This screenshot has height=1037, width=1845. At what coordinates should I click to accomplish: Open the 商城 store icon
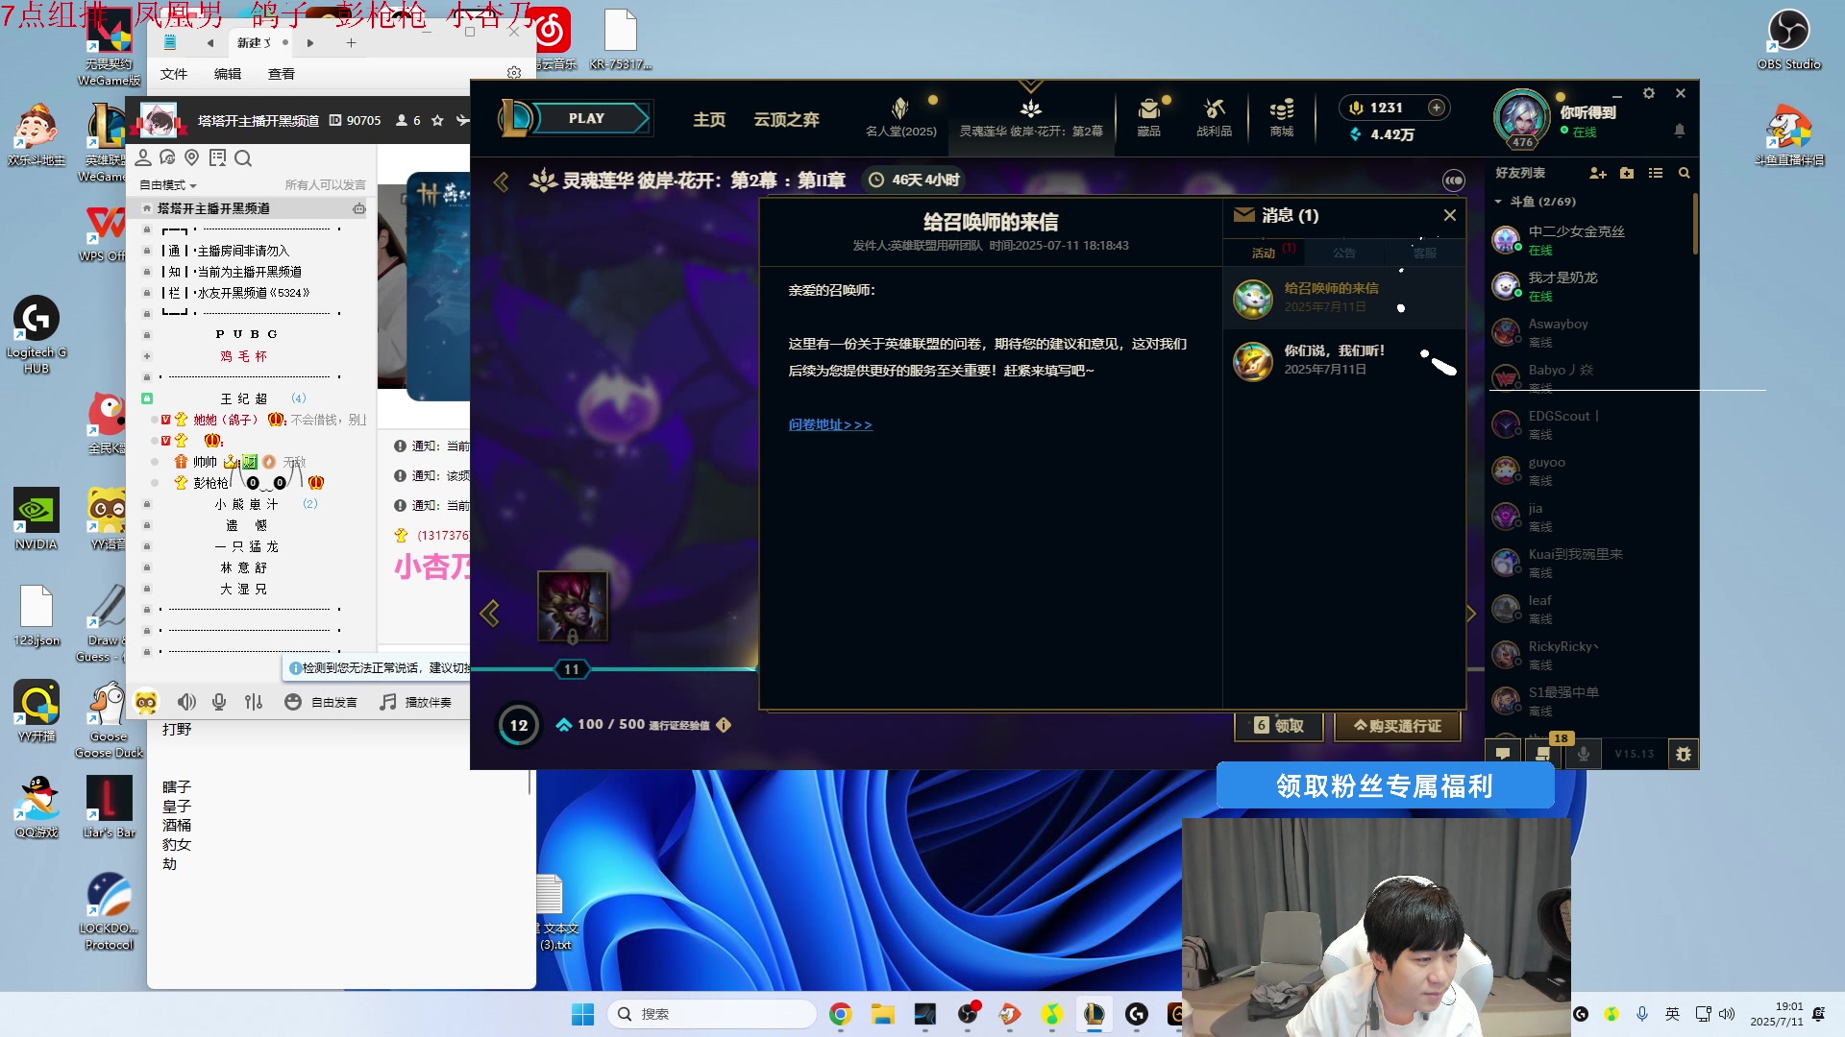(1282, 117)
